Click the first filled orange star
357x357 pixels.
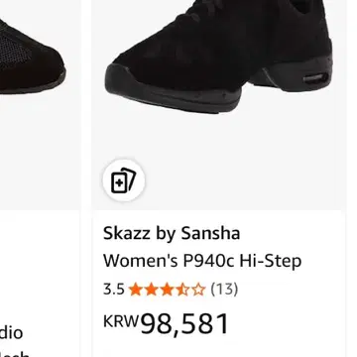point(135,290)
